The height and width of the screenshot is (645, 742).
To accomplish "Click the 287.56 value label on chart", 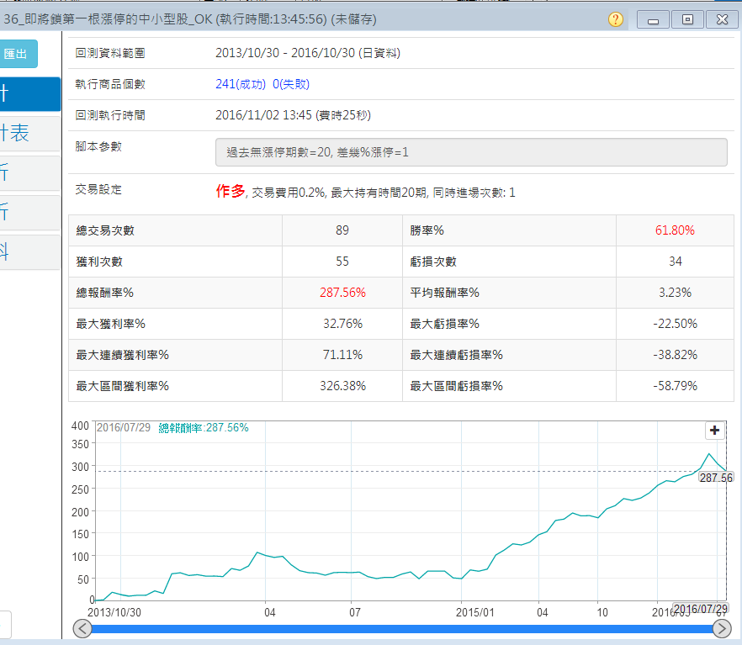I will tap(715, 477).
